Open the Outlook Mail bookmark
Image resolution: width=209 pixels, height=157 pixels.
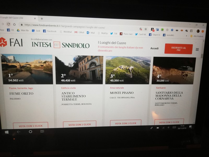pyautogui.click(x=91, y=33)
